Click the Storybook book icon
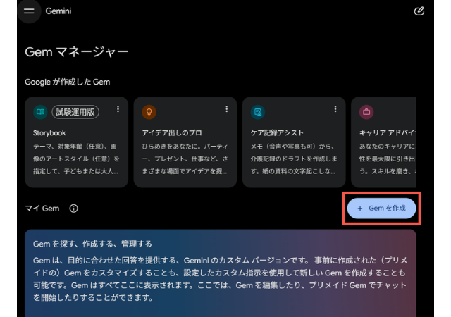The width and height of the screenshot is (451, 317). pyautogui.click(x=40, y=112)
